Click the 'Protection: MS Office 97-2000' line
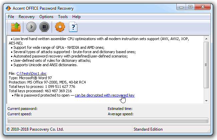The width and height of the screenshot is (217, 140). (x=47, y=82)
